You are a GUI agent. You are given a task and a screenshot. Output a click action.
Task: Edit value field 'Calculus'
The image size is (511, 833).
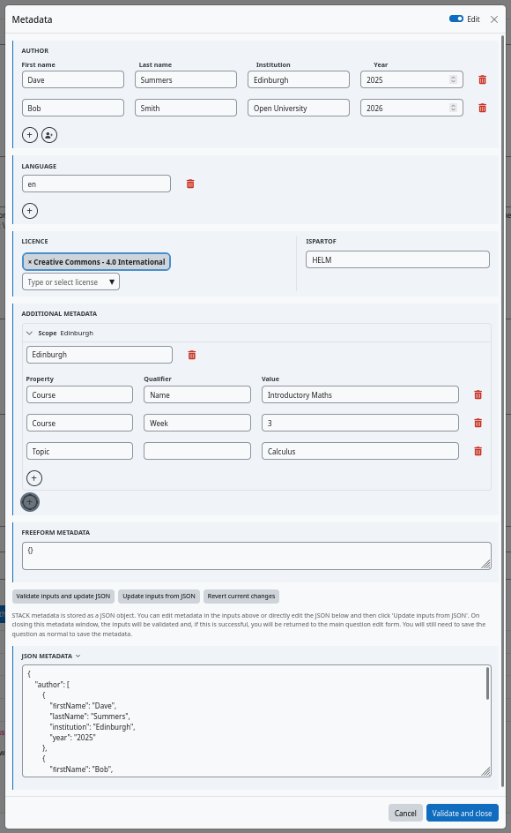(360, 451)
